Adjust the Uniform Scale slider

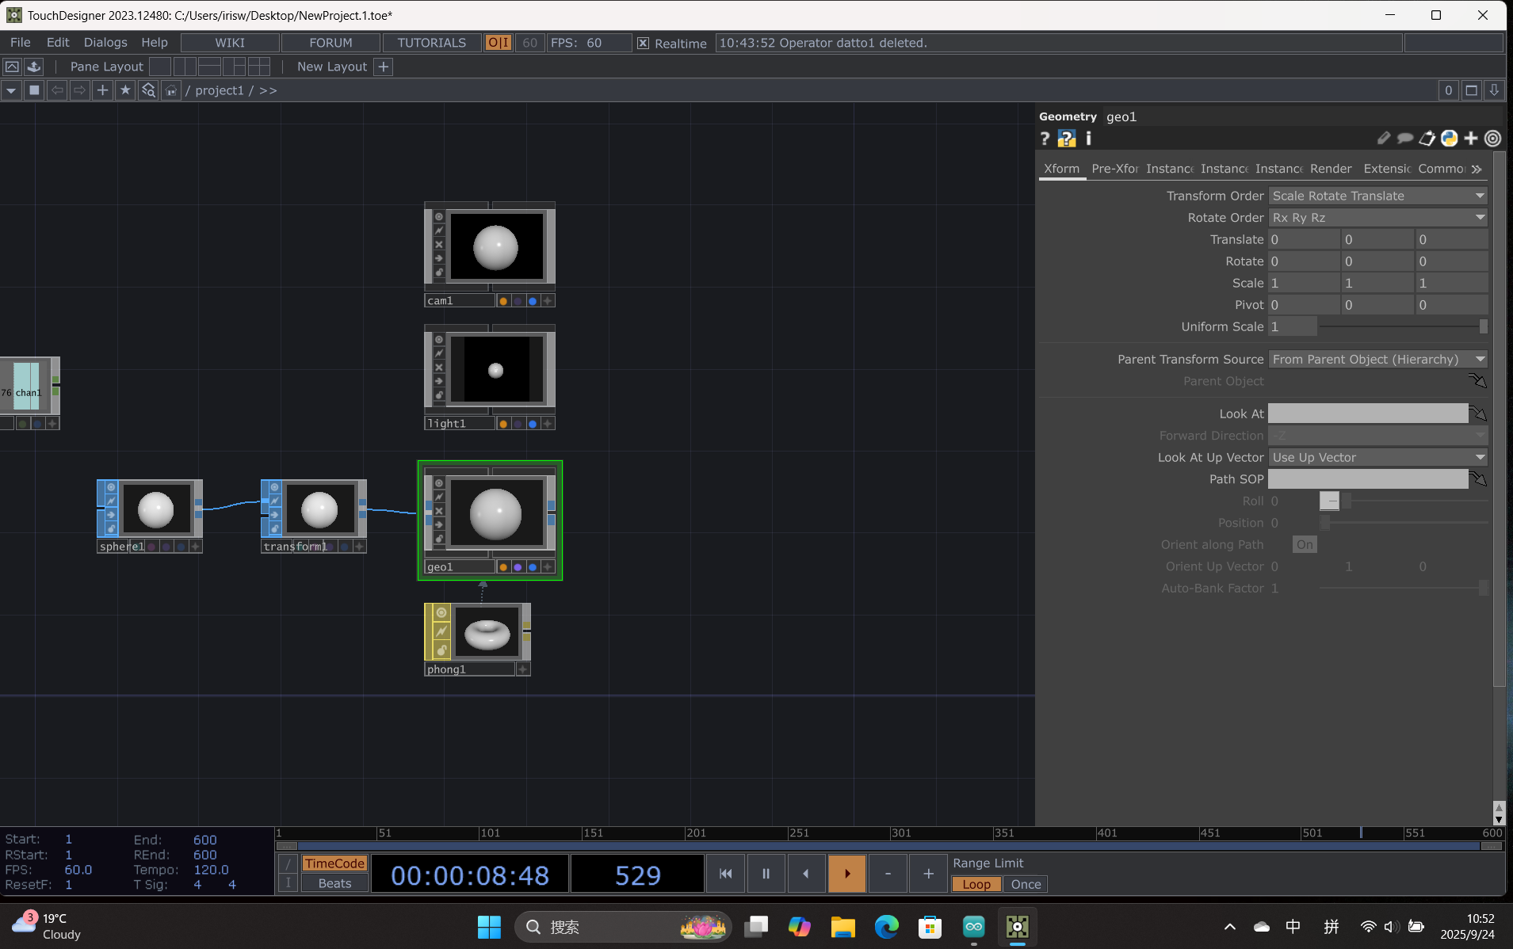click(1403, 326)
